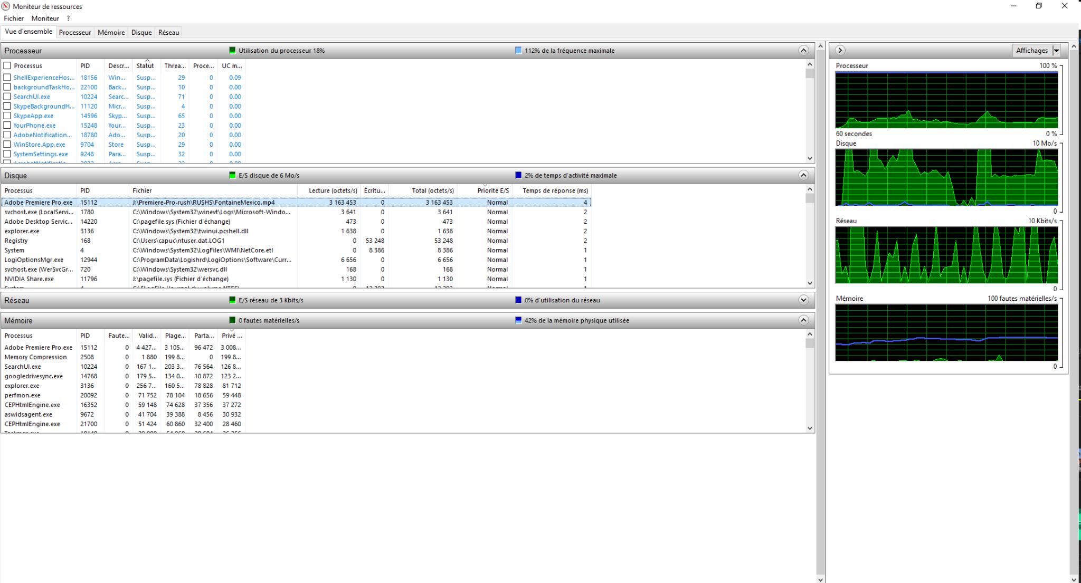The image size is (1081, 583).
Task: Select all processes with header checkbox
Action: (7, 65)
